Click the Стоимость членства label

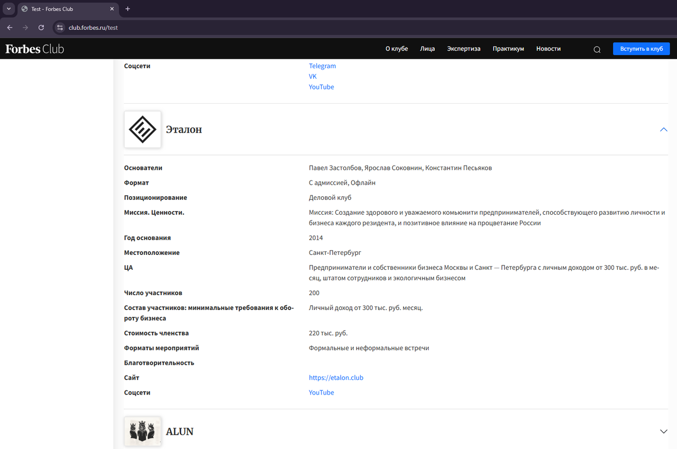(x=157, y=333)
